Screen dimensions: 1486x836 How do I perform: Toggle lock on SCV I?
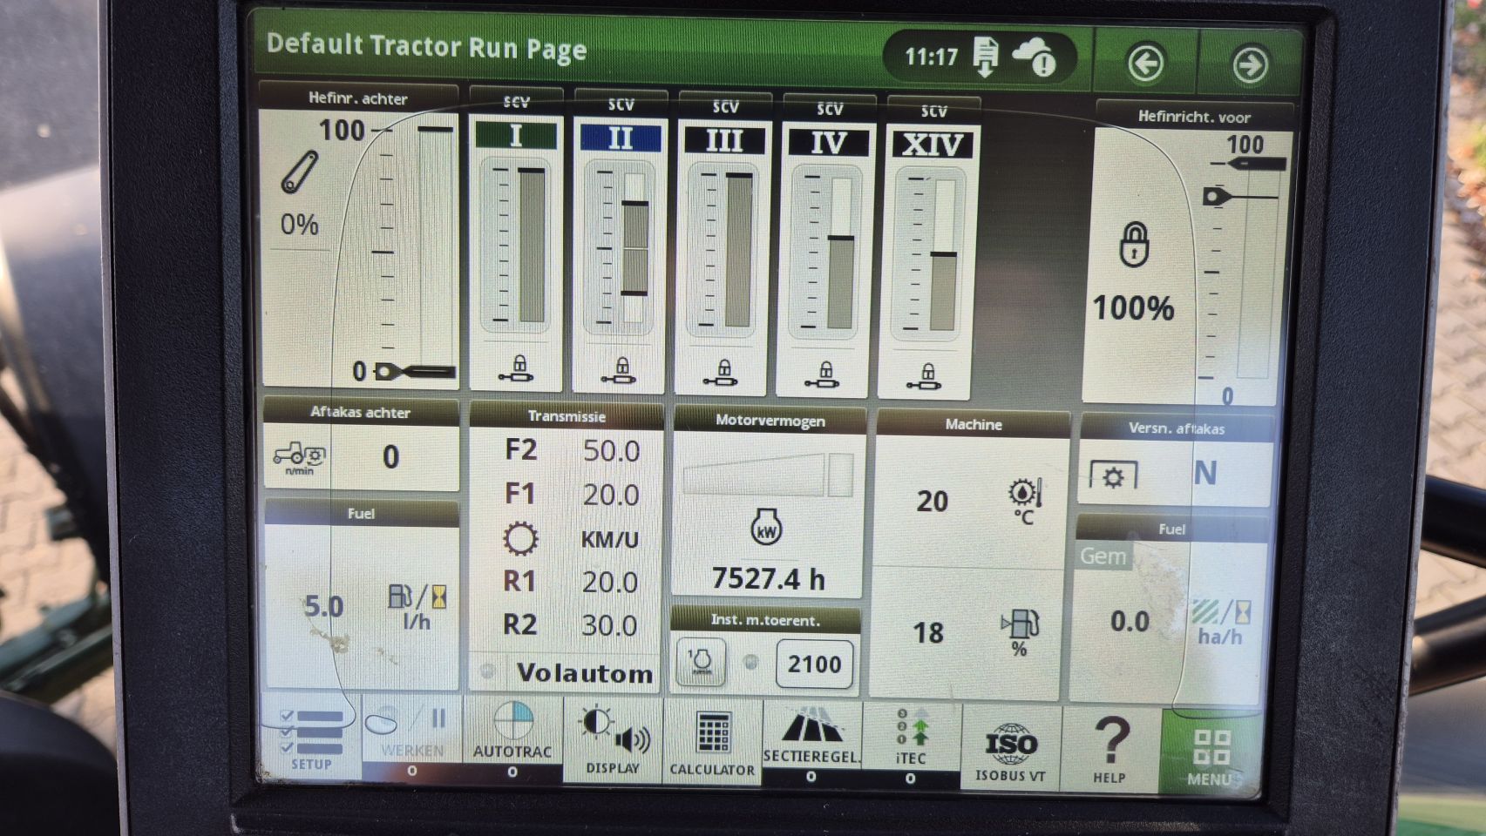pos(517,369)
